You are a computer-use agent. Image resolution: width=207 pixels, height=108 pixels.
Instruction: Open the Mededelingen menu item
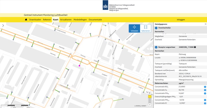(x=80, y=20)
